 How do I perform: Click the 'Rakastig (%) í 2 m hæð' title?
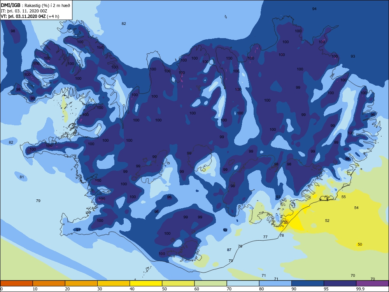pyautogui.click(x=47, y=5)
